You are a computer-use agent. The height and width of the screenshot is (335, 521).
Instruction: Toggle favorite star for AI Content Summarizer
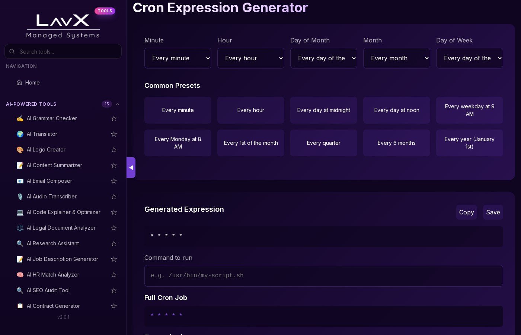point(114,165)
